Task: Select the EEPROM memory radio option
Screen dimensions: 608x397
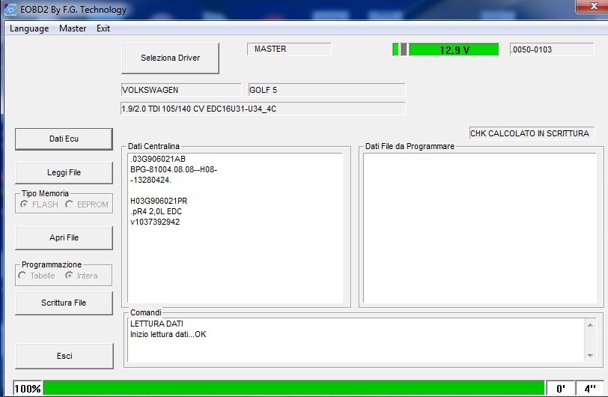Action: pyautogui.click(x=70, y=204)
